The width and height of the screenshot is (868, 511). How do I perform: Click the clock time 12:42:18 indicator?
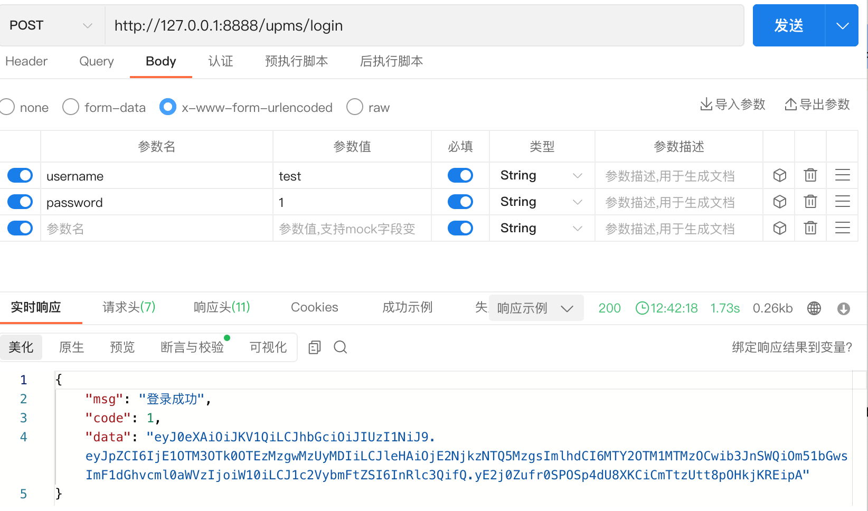coord(666,308)
